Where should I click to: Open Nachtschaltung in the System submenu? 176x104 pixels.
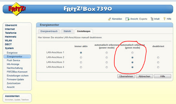[15, 68]
